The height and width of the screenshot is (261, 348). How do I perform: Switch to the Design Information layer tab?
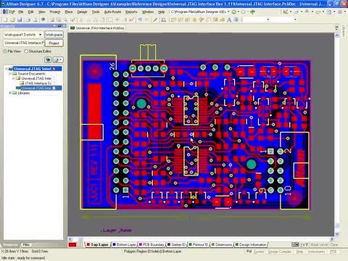point(251,244)
